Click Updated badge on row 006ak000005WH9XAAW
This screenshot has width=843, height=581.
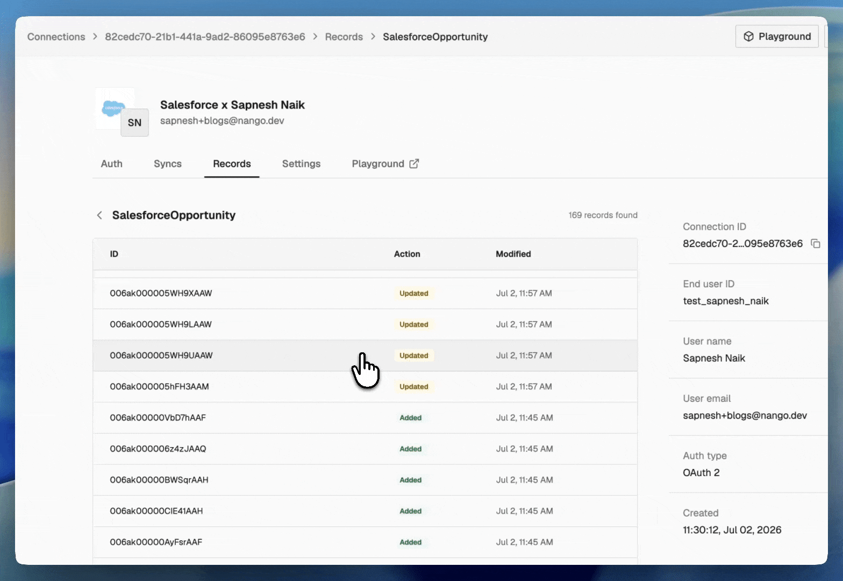[x=414, y=293]
